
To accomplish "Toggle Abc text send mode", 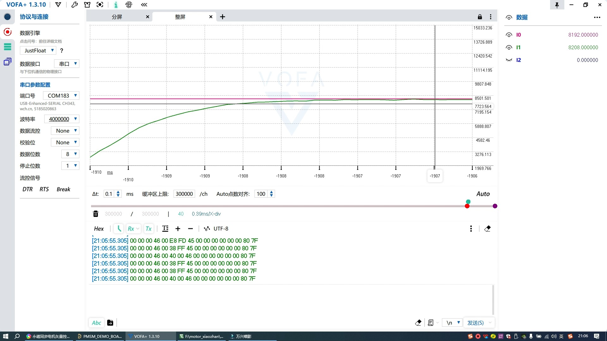I will (96, 323).
